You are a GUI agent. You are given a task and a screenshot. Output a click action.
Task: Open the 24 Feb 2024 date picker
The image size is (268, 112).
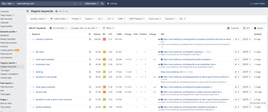click(x=58, y=28)
